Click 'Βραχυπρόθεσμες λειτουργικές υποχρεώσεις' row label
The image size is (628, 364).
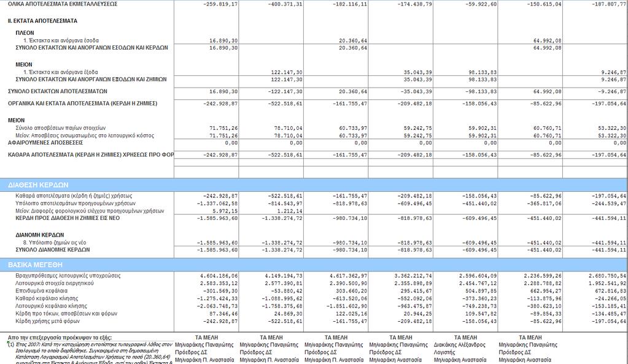point(68,276)
